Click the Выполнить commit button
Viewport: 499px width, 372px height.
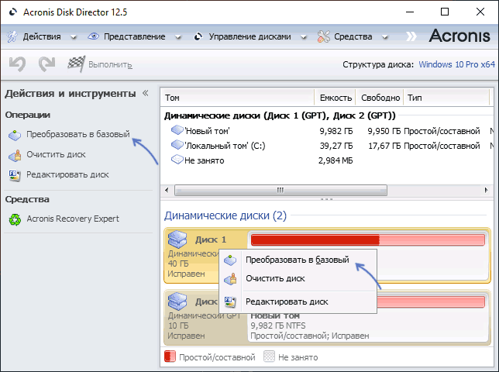[110, 64]
